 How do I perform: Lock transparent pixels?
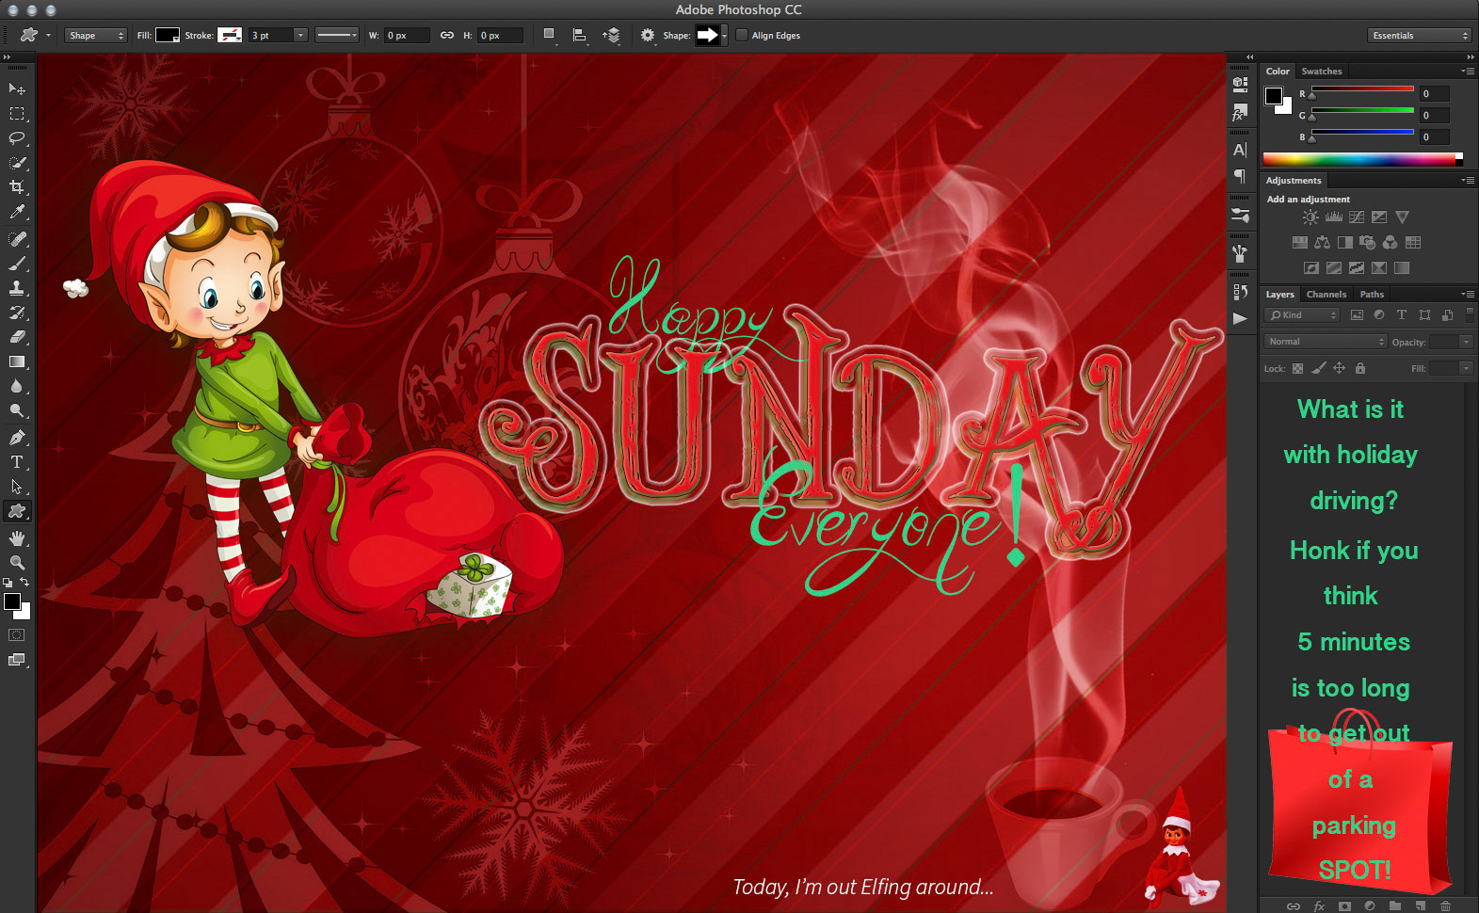(1297, 368)
